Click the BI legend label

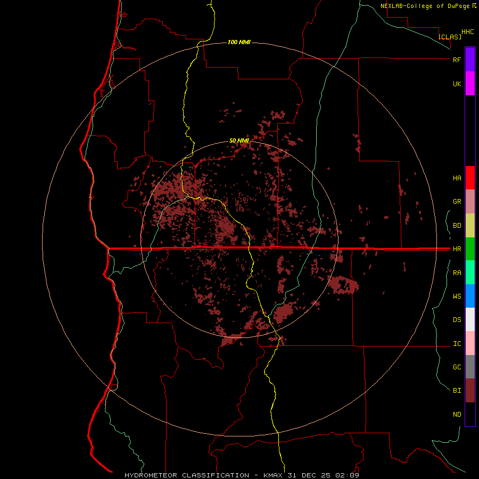[457, 391]
